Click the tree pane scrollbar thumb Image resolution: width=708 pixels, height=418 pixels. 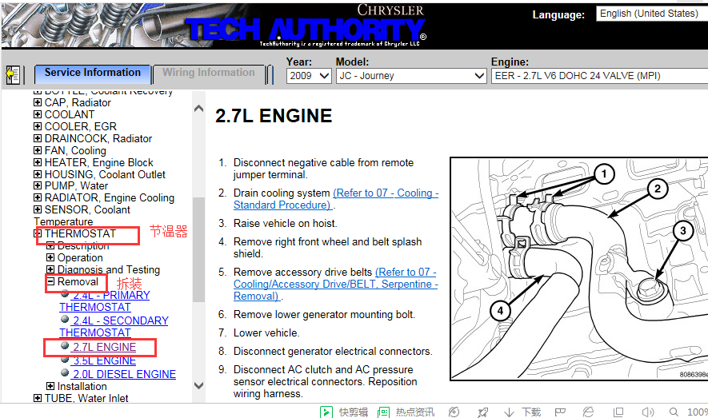pos(198,249)
